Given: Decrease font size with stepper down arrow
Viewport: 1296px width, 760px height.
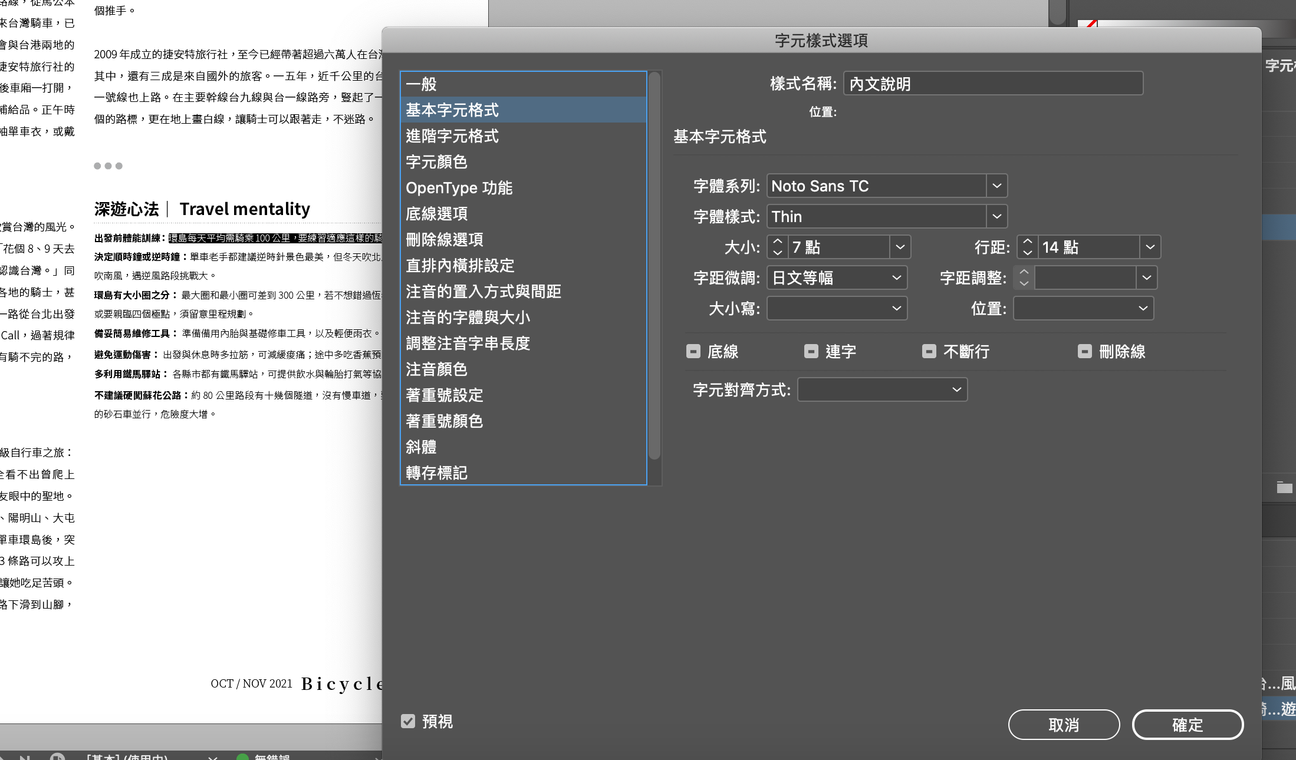Looking at the screenshot, I should click(777, 253).
